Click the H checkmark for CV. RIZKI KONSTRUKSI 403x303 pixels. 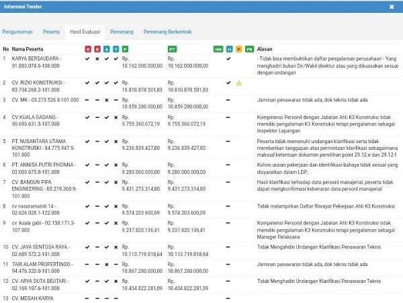point(228,83)
